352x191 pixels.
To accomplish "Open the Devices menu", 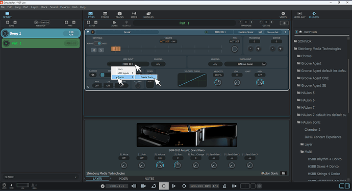I will (x=65, y=7).
